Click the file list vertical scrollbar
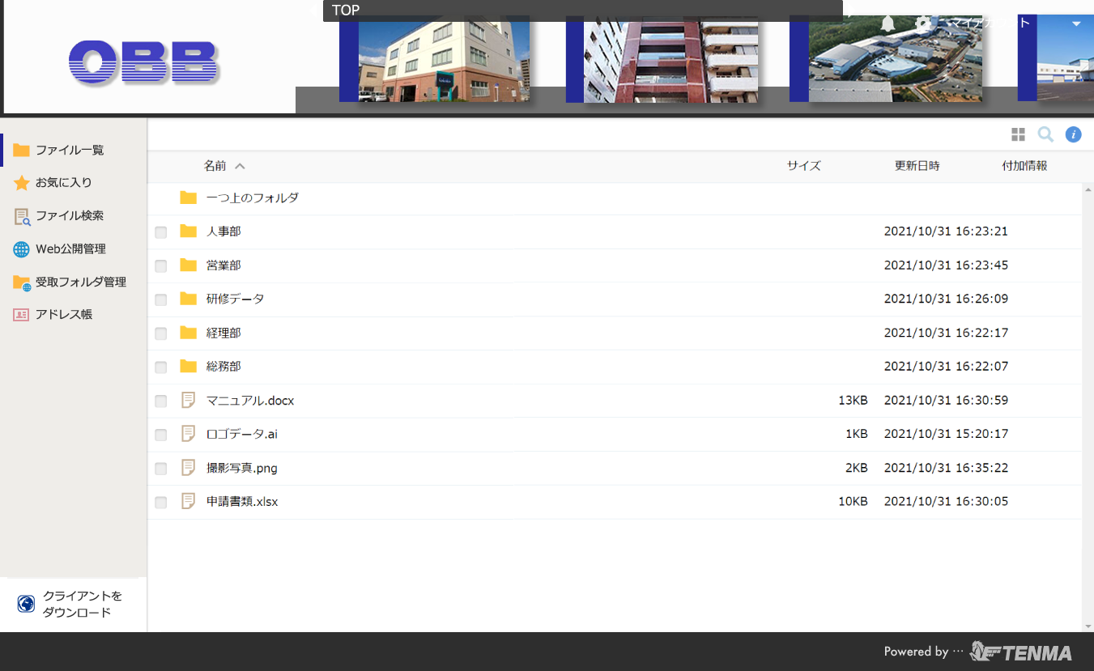The height and width of the screenshot is (671, 1094). click(1088, 405)
